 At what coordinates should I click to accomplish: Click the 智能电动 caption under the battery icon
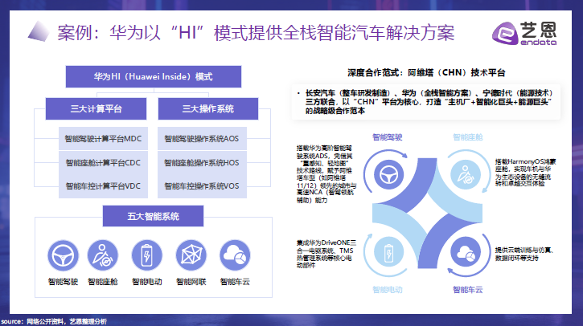click(147, 282)
